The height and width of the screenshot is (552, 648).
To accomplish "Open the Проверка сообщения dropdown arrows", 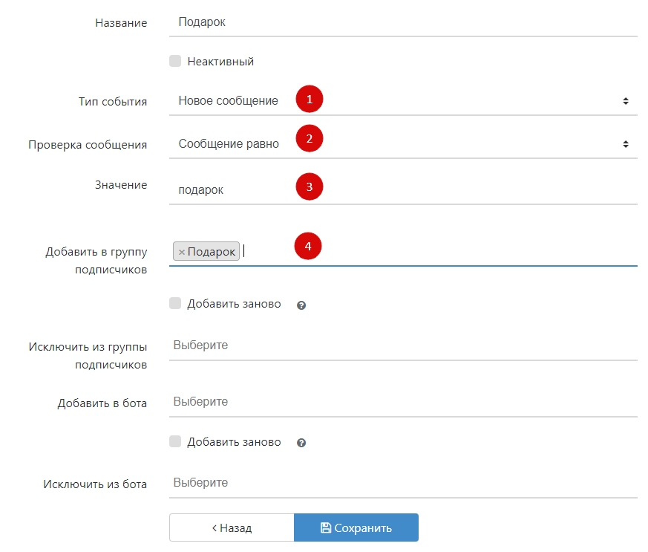I will pyautogui.click(x=625, y=144).
